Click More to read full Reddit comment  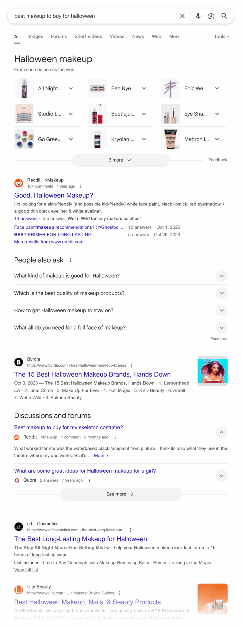(101, 455)
